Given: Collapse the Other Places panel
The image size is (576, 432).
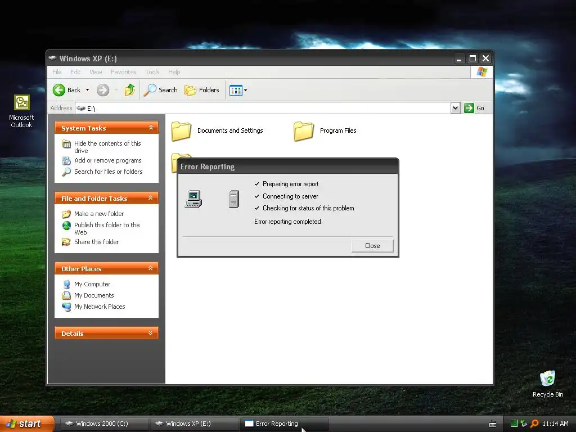Looking at the screenshot, I should coord(151,268).
